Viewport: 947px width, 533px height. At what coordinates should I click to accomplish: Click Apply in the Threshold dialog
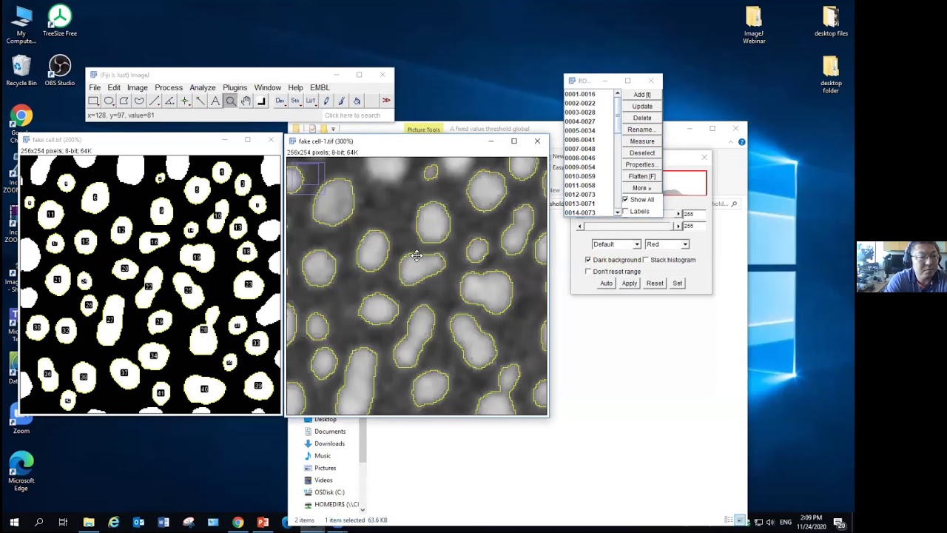click(630, 284)
